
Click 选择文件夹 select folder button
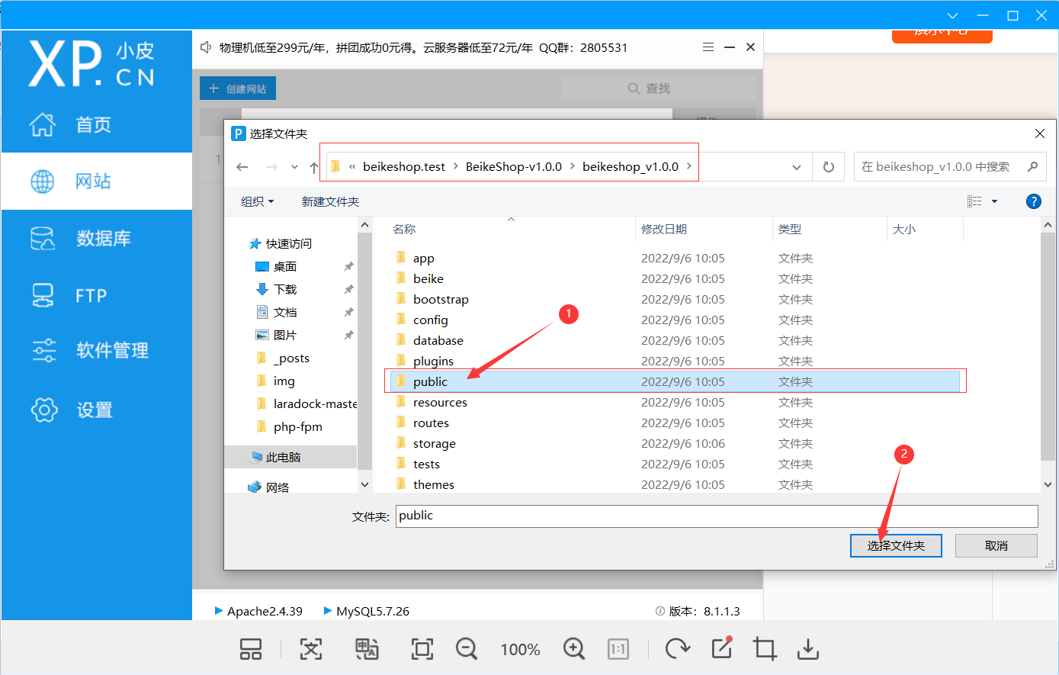pyautogui.click(x=896, y=545)
